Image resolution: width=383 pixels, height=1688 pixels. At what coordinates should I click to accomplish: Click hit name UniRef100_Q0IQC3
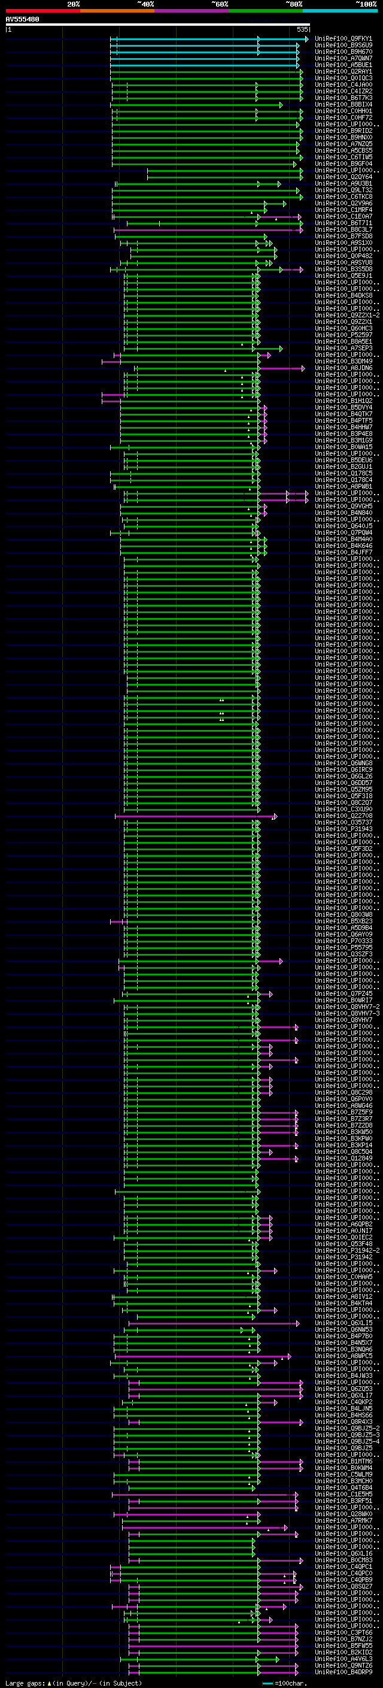(343, 78)
